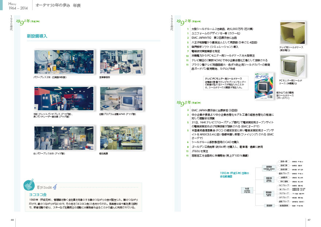Select the 1991年 year heading
The image size is (321, 227).
(23, 23)
